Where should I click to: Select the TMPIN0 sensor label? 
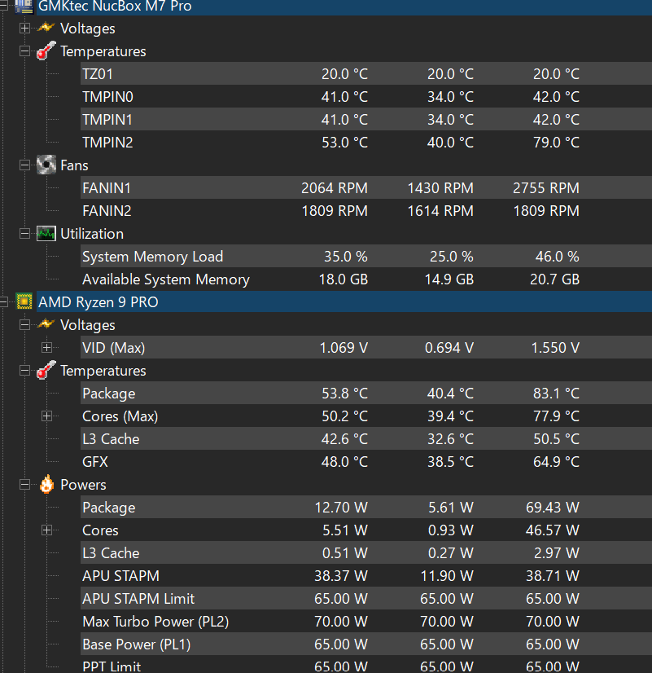(x=107, y=97)
